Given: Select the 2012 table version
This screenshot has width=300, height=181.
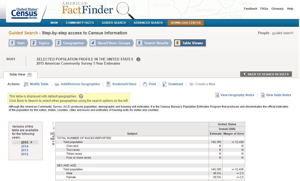Looking at the screenshot, I should click(x=25, y=154).
